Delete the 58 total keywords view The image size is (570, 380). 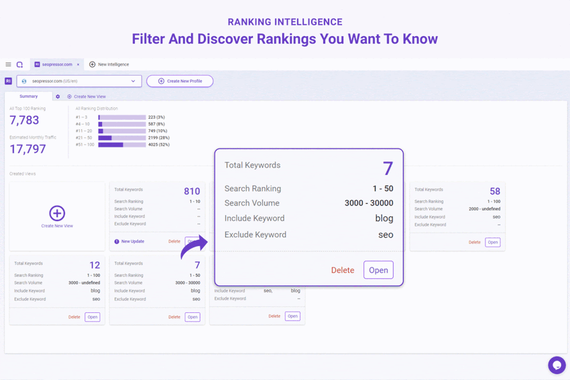coord(474,243)
